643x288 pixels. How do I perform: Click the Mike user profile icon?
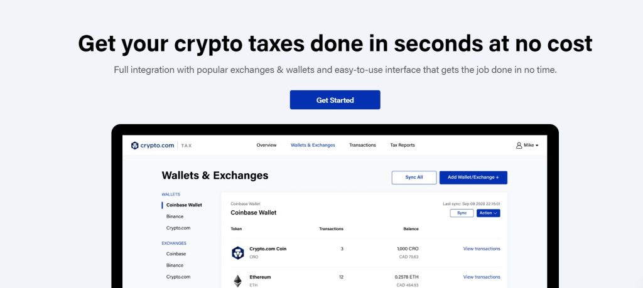point(519,146)
